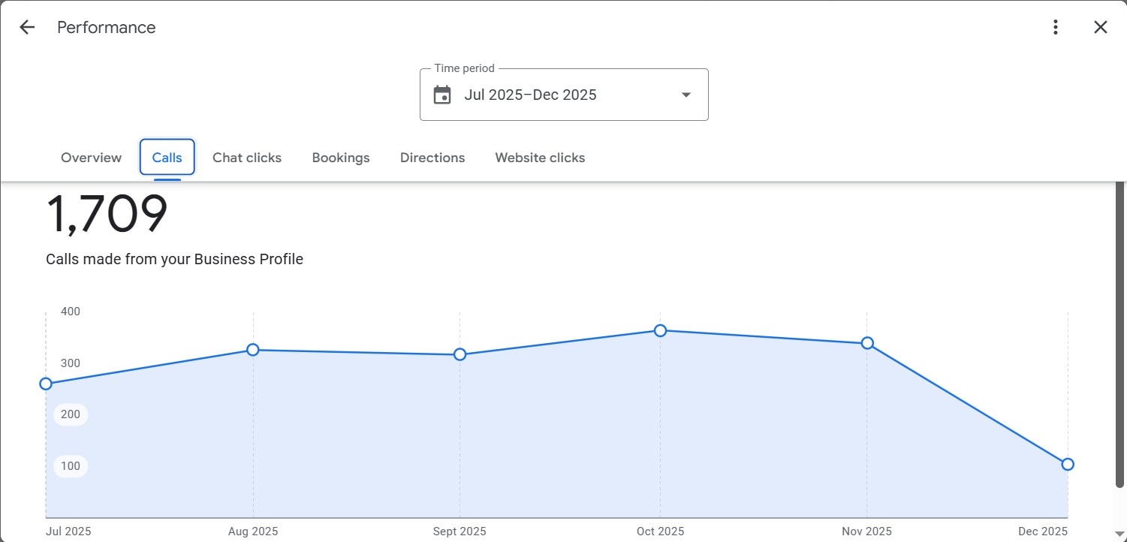Expand the Time period dropdown arrow
Image resolution: width=1127 pixels, height=542 pixels.
686,95
